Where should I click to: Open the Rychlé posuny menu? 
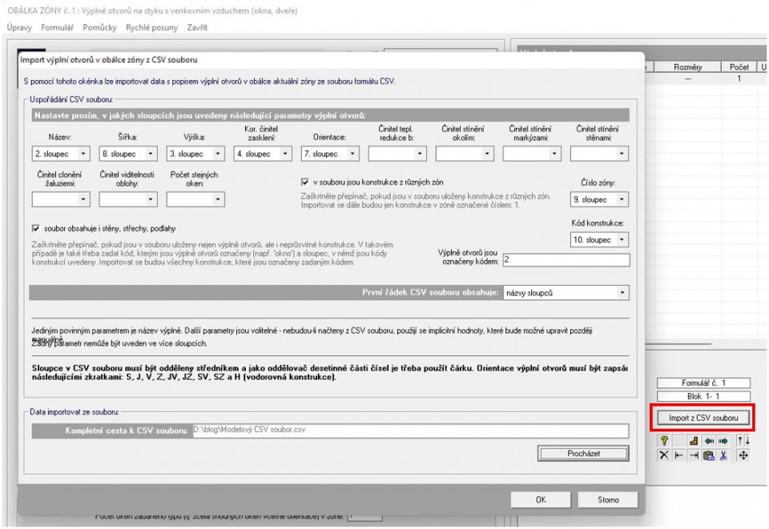point(151,27)
